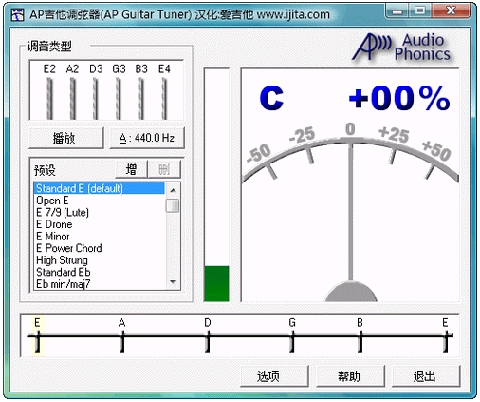Select the Open E preset
This screenshot has height=402, width=480.
click(x=100, y=201)
